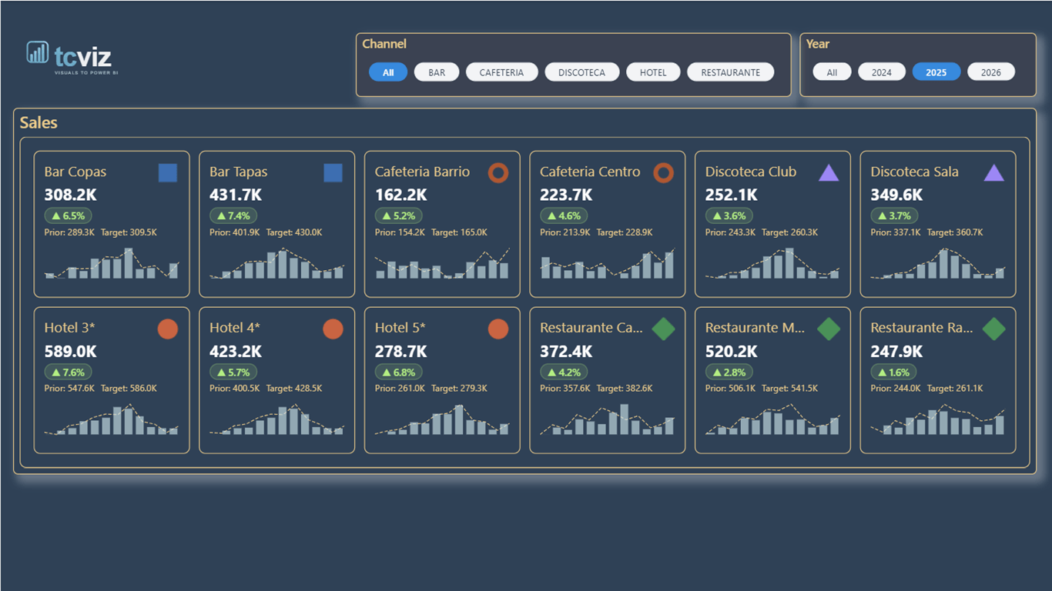Click the Target: 360.7K text
Image resolution: width=1052 pixels, height=591 pixels.
point(955,232)
